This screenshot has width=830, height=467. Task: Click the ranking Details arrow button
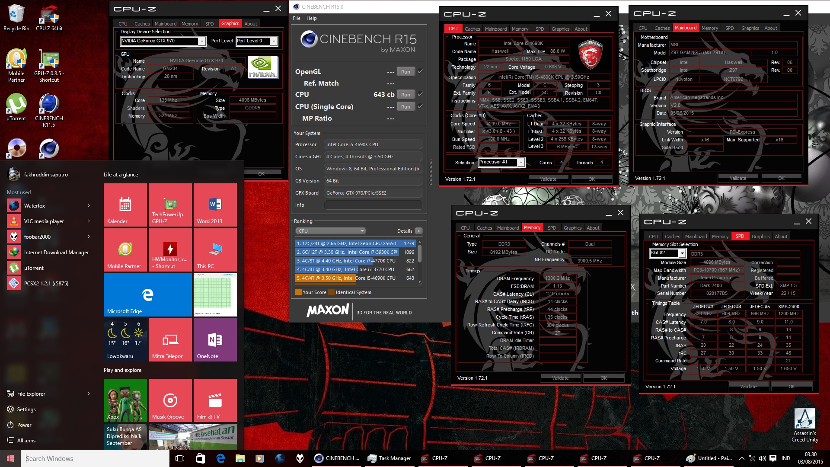418,231
